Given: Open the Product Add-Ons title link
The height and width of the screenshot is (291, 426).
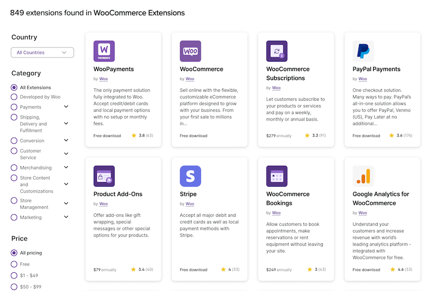Looking at the screenshot, I should pyautogui.click(x=118, y=194).
